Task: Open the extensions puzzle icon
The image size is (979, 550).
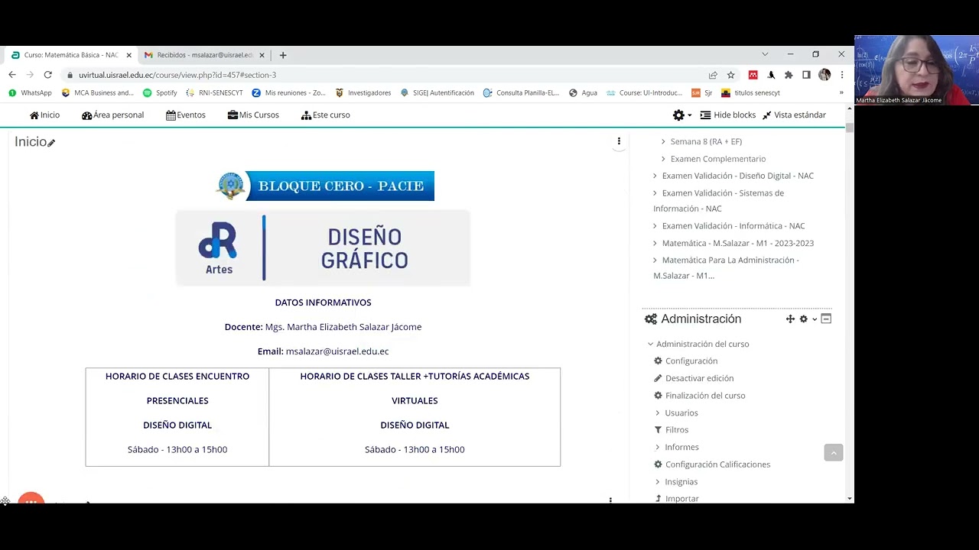Action: point(789,75)
